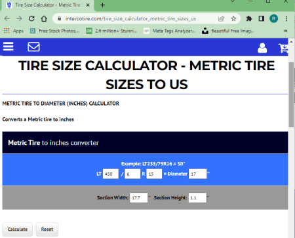Go back with the browser back arrow

point(7,18)
